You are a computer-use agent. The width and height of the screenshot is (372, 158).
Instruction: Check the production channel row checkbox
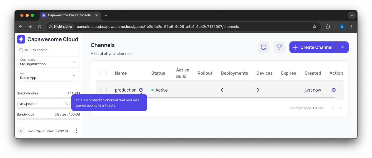pyautogui.click(x=103, y=90)
